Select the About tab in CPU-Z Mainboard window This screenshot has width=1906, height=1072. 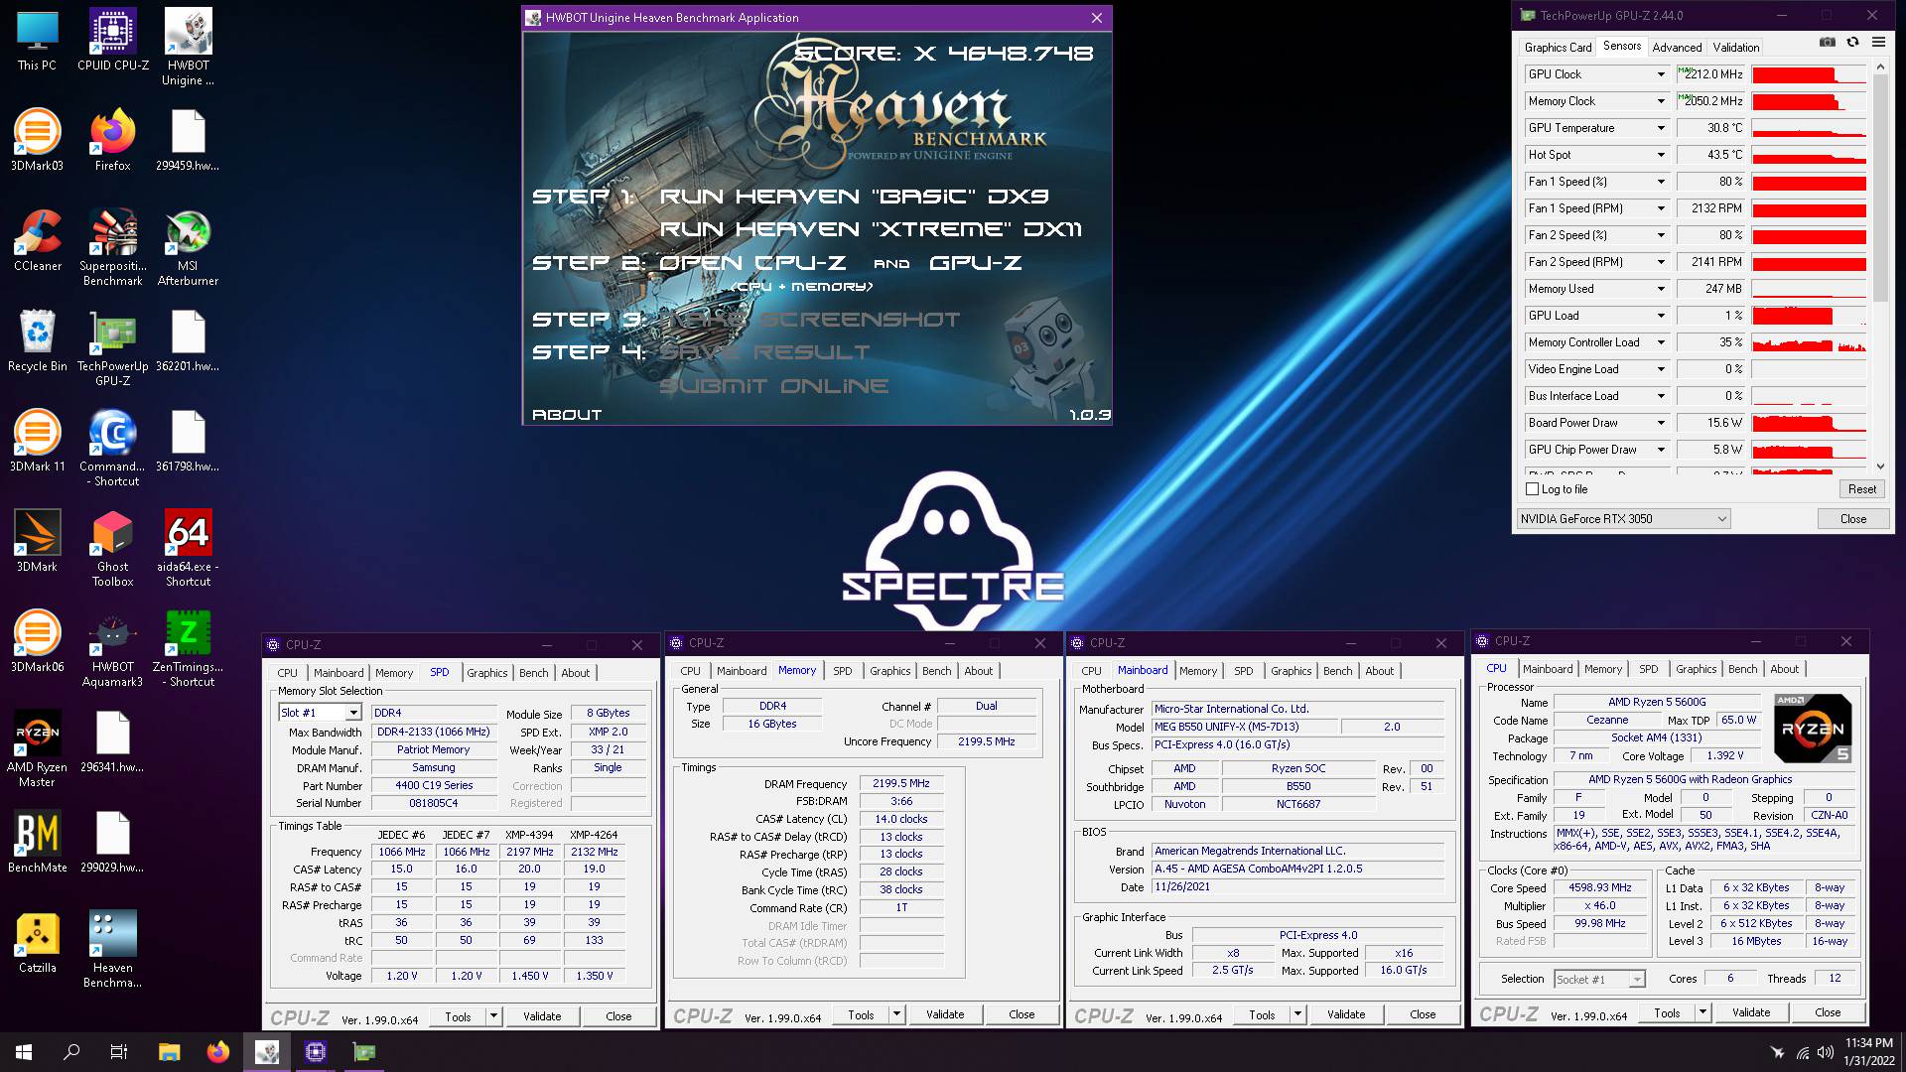[1379, 671]
